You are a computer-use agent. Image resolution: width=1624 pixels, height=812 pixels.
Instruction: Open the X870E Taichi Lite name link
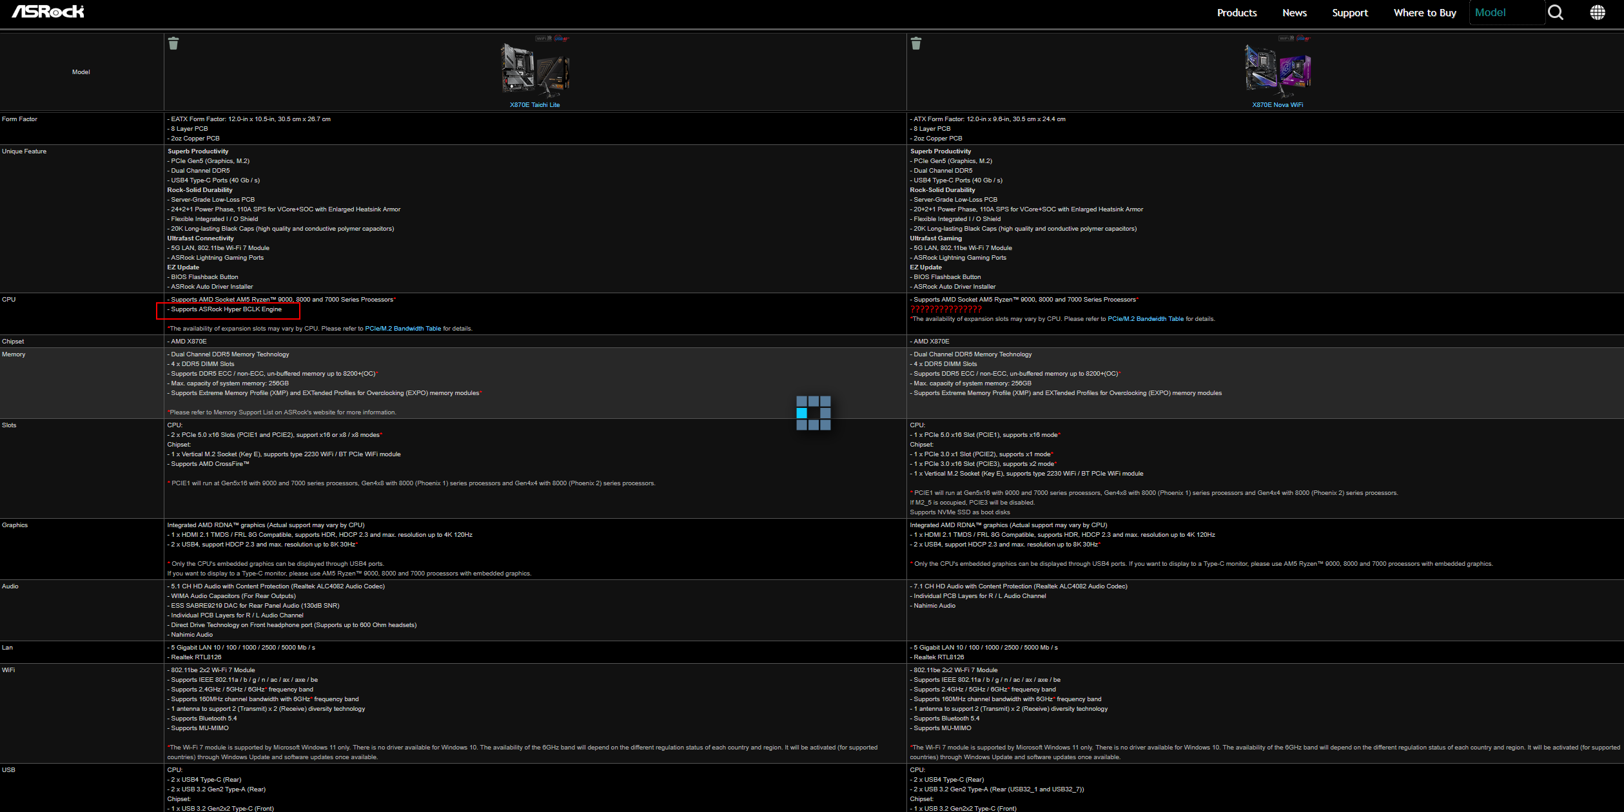click(x=534, y=104)
